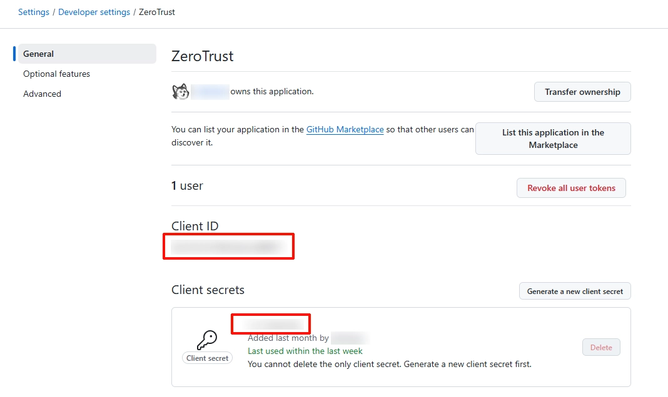Click the key icon in client secrets
Screen dimensions: 668x397
point(207,340)
